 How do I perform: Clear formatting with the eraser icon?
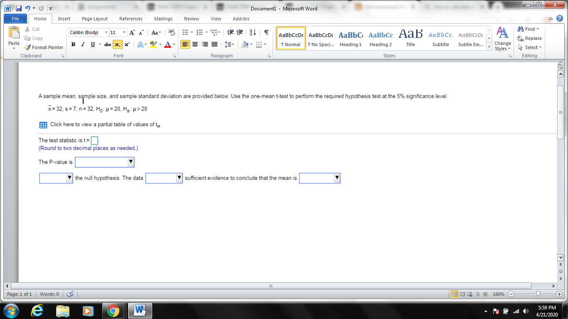click(x=171, y=32)
